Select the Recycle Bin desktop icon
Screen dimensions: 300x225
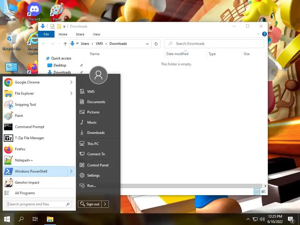point(11,41)
